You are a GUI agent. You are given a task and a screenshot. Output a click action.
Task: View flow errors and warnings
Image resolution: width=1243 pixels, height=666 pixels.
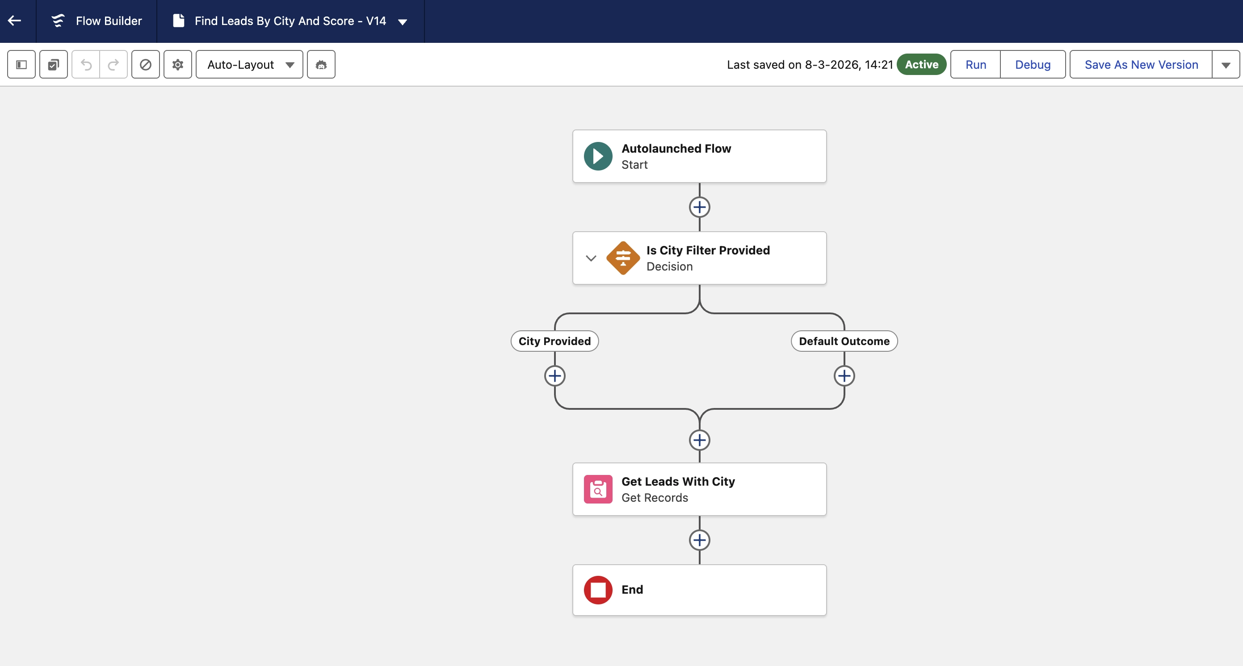point(145,64)
